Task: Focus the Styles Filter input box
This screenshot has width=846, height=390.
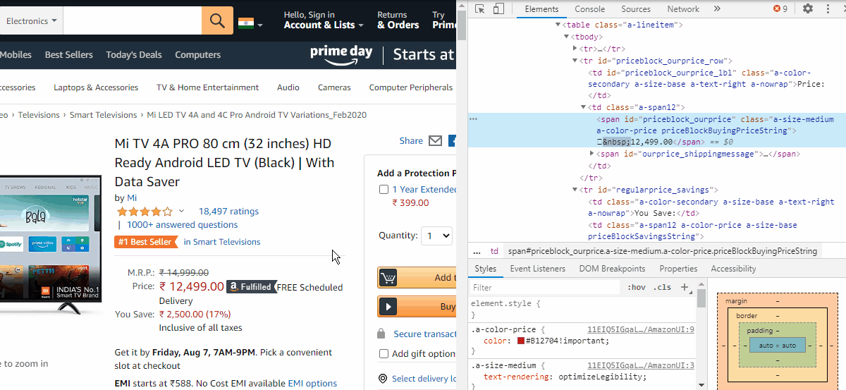Action: (546, 287)
